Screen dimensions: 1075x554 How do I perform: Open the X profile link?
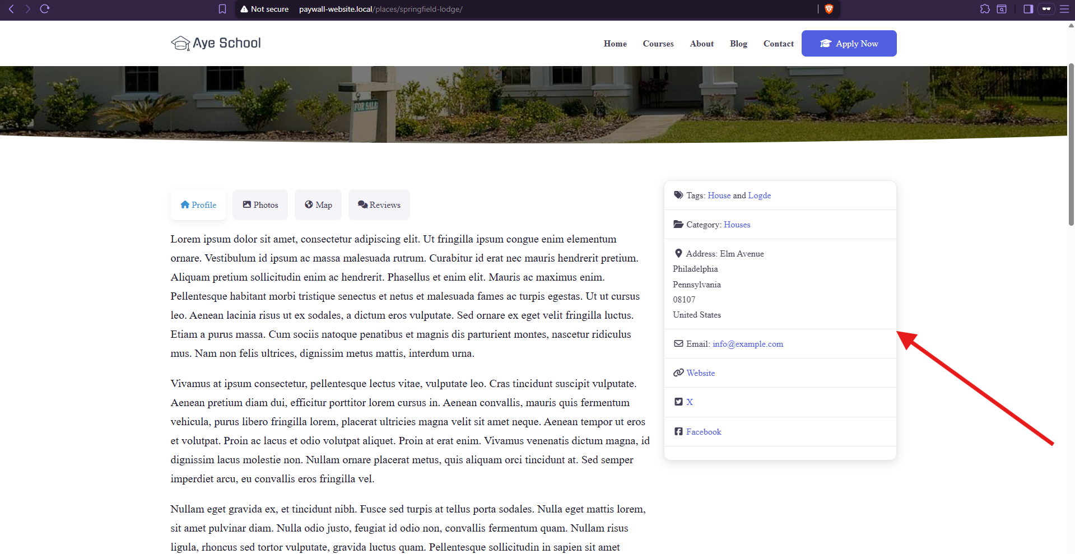[x=690, y=402]
